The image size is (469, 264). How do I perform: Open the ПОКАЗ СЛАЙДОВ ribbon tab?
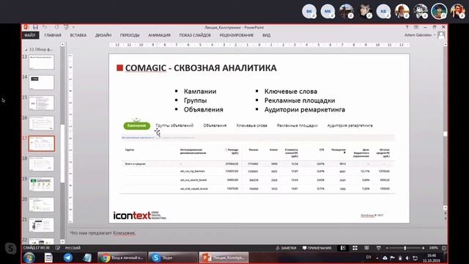[x=195, y=35]
